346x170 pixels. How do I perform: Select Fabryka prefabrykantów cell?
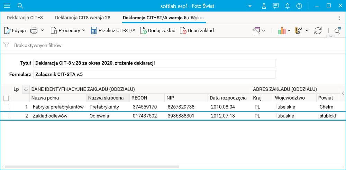[x=58, y=107]
